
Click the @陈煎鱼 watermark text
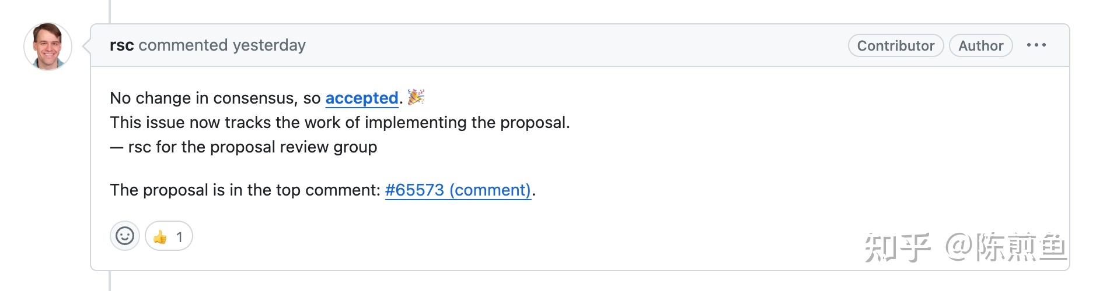pyautogui.click(x=1006, y=247)
